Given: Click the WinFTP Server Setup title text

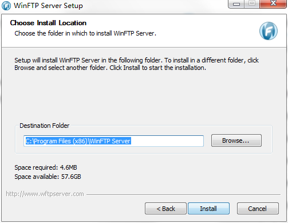Looking at the screenshot, I should click(49, 6).
